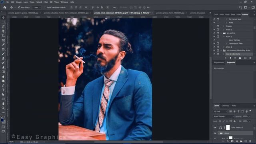
Task: Click the Color Balance 1 mask thumbnail
Action: [228, 127]
